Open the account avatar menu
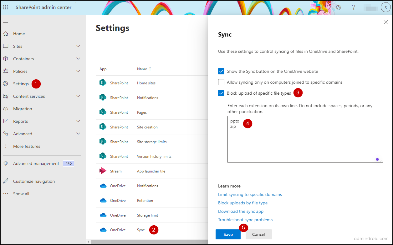The height and width of the screenshot is (245, 393). pos(385,7)
